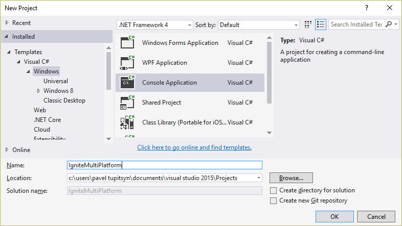Viewport: 402px width, 226px height.
Task: Open the Sort by Default dropdown
Action: (259, 25)
